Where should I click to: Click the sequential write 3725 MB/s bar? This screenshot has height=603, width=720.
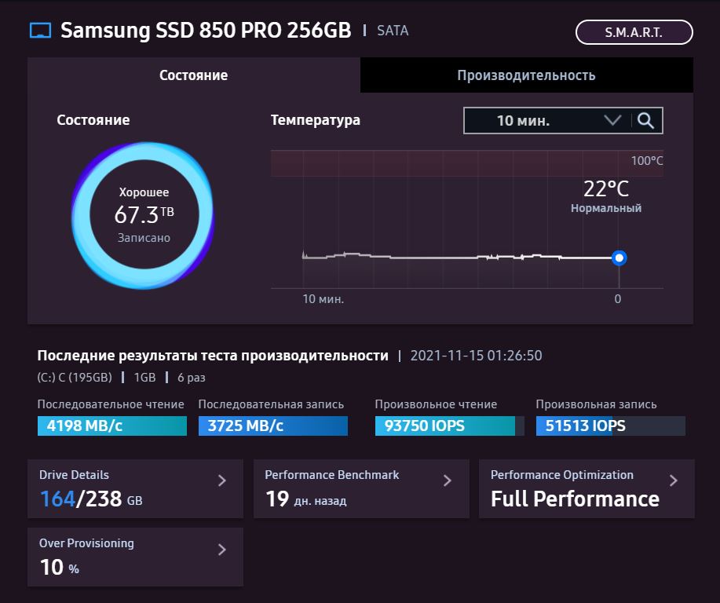coord(272,426)
